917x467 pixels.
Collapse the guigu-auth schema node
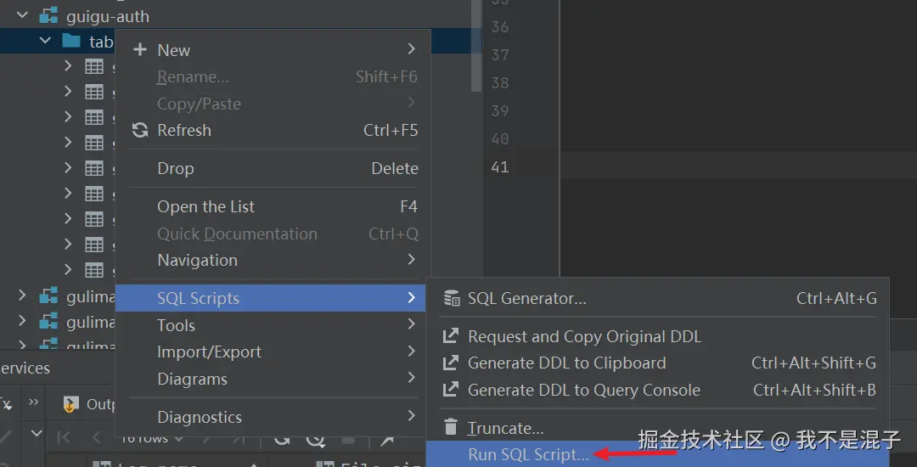[23, 16]
